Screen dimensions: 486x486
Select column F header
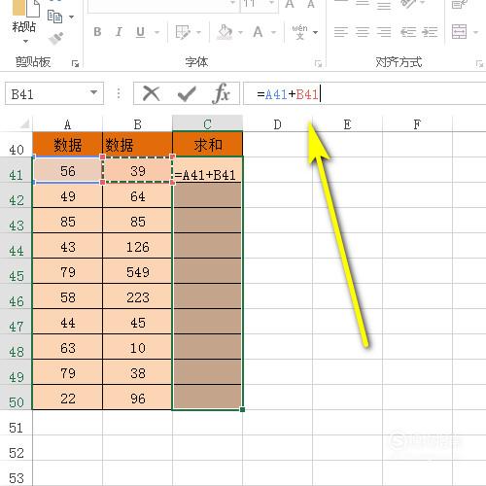(417, 124)
